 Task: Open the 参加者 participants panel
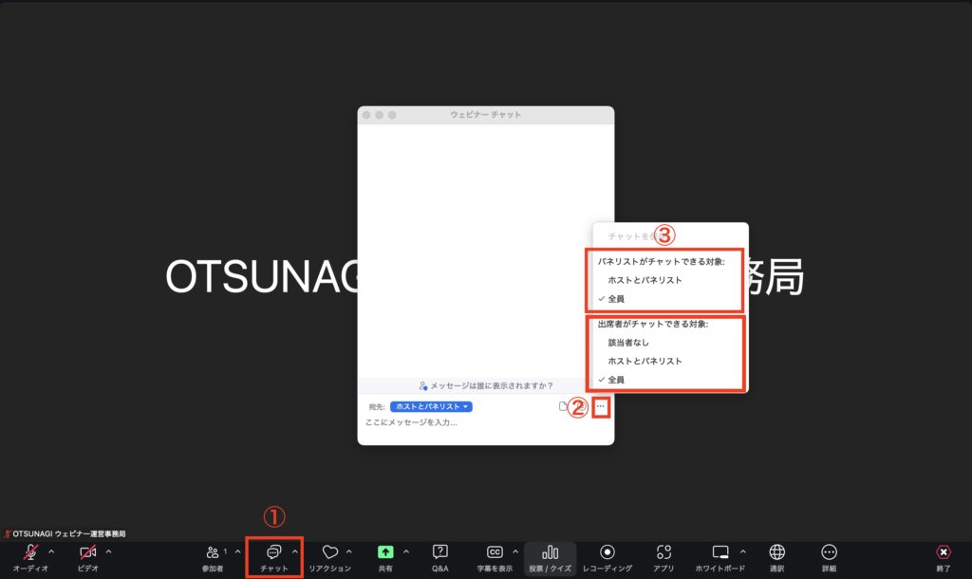(213, 552)
